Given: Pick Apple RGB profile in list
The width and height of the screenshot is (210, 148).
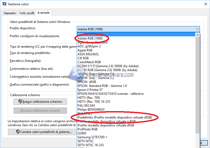Looking at the screenshot, I should (x=85, y=50).
